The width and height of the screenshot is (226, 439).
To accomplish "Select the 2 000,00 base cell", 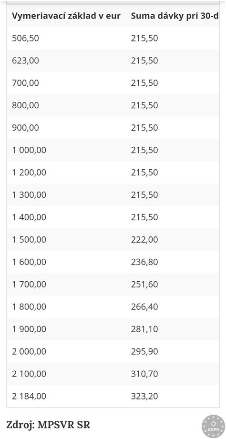I will (29, 351).
